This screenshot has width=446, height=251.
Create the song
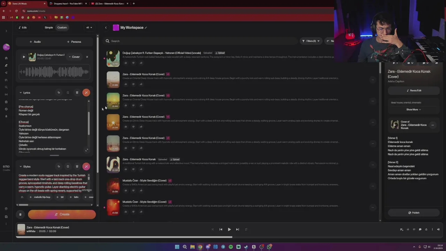coord(62,214)
